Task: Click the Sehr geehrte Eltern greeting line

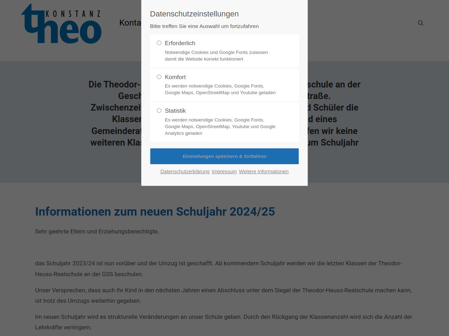Action: click(97, 231)
